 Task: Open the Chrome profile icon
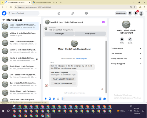point(140,7)
